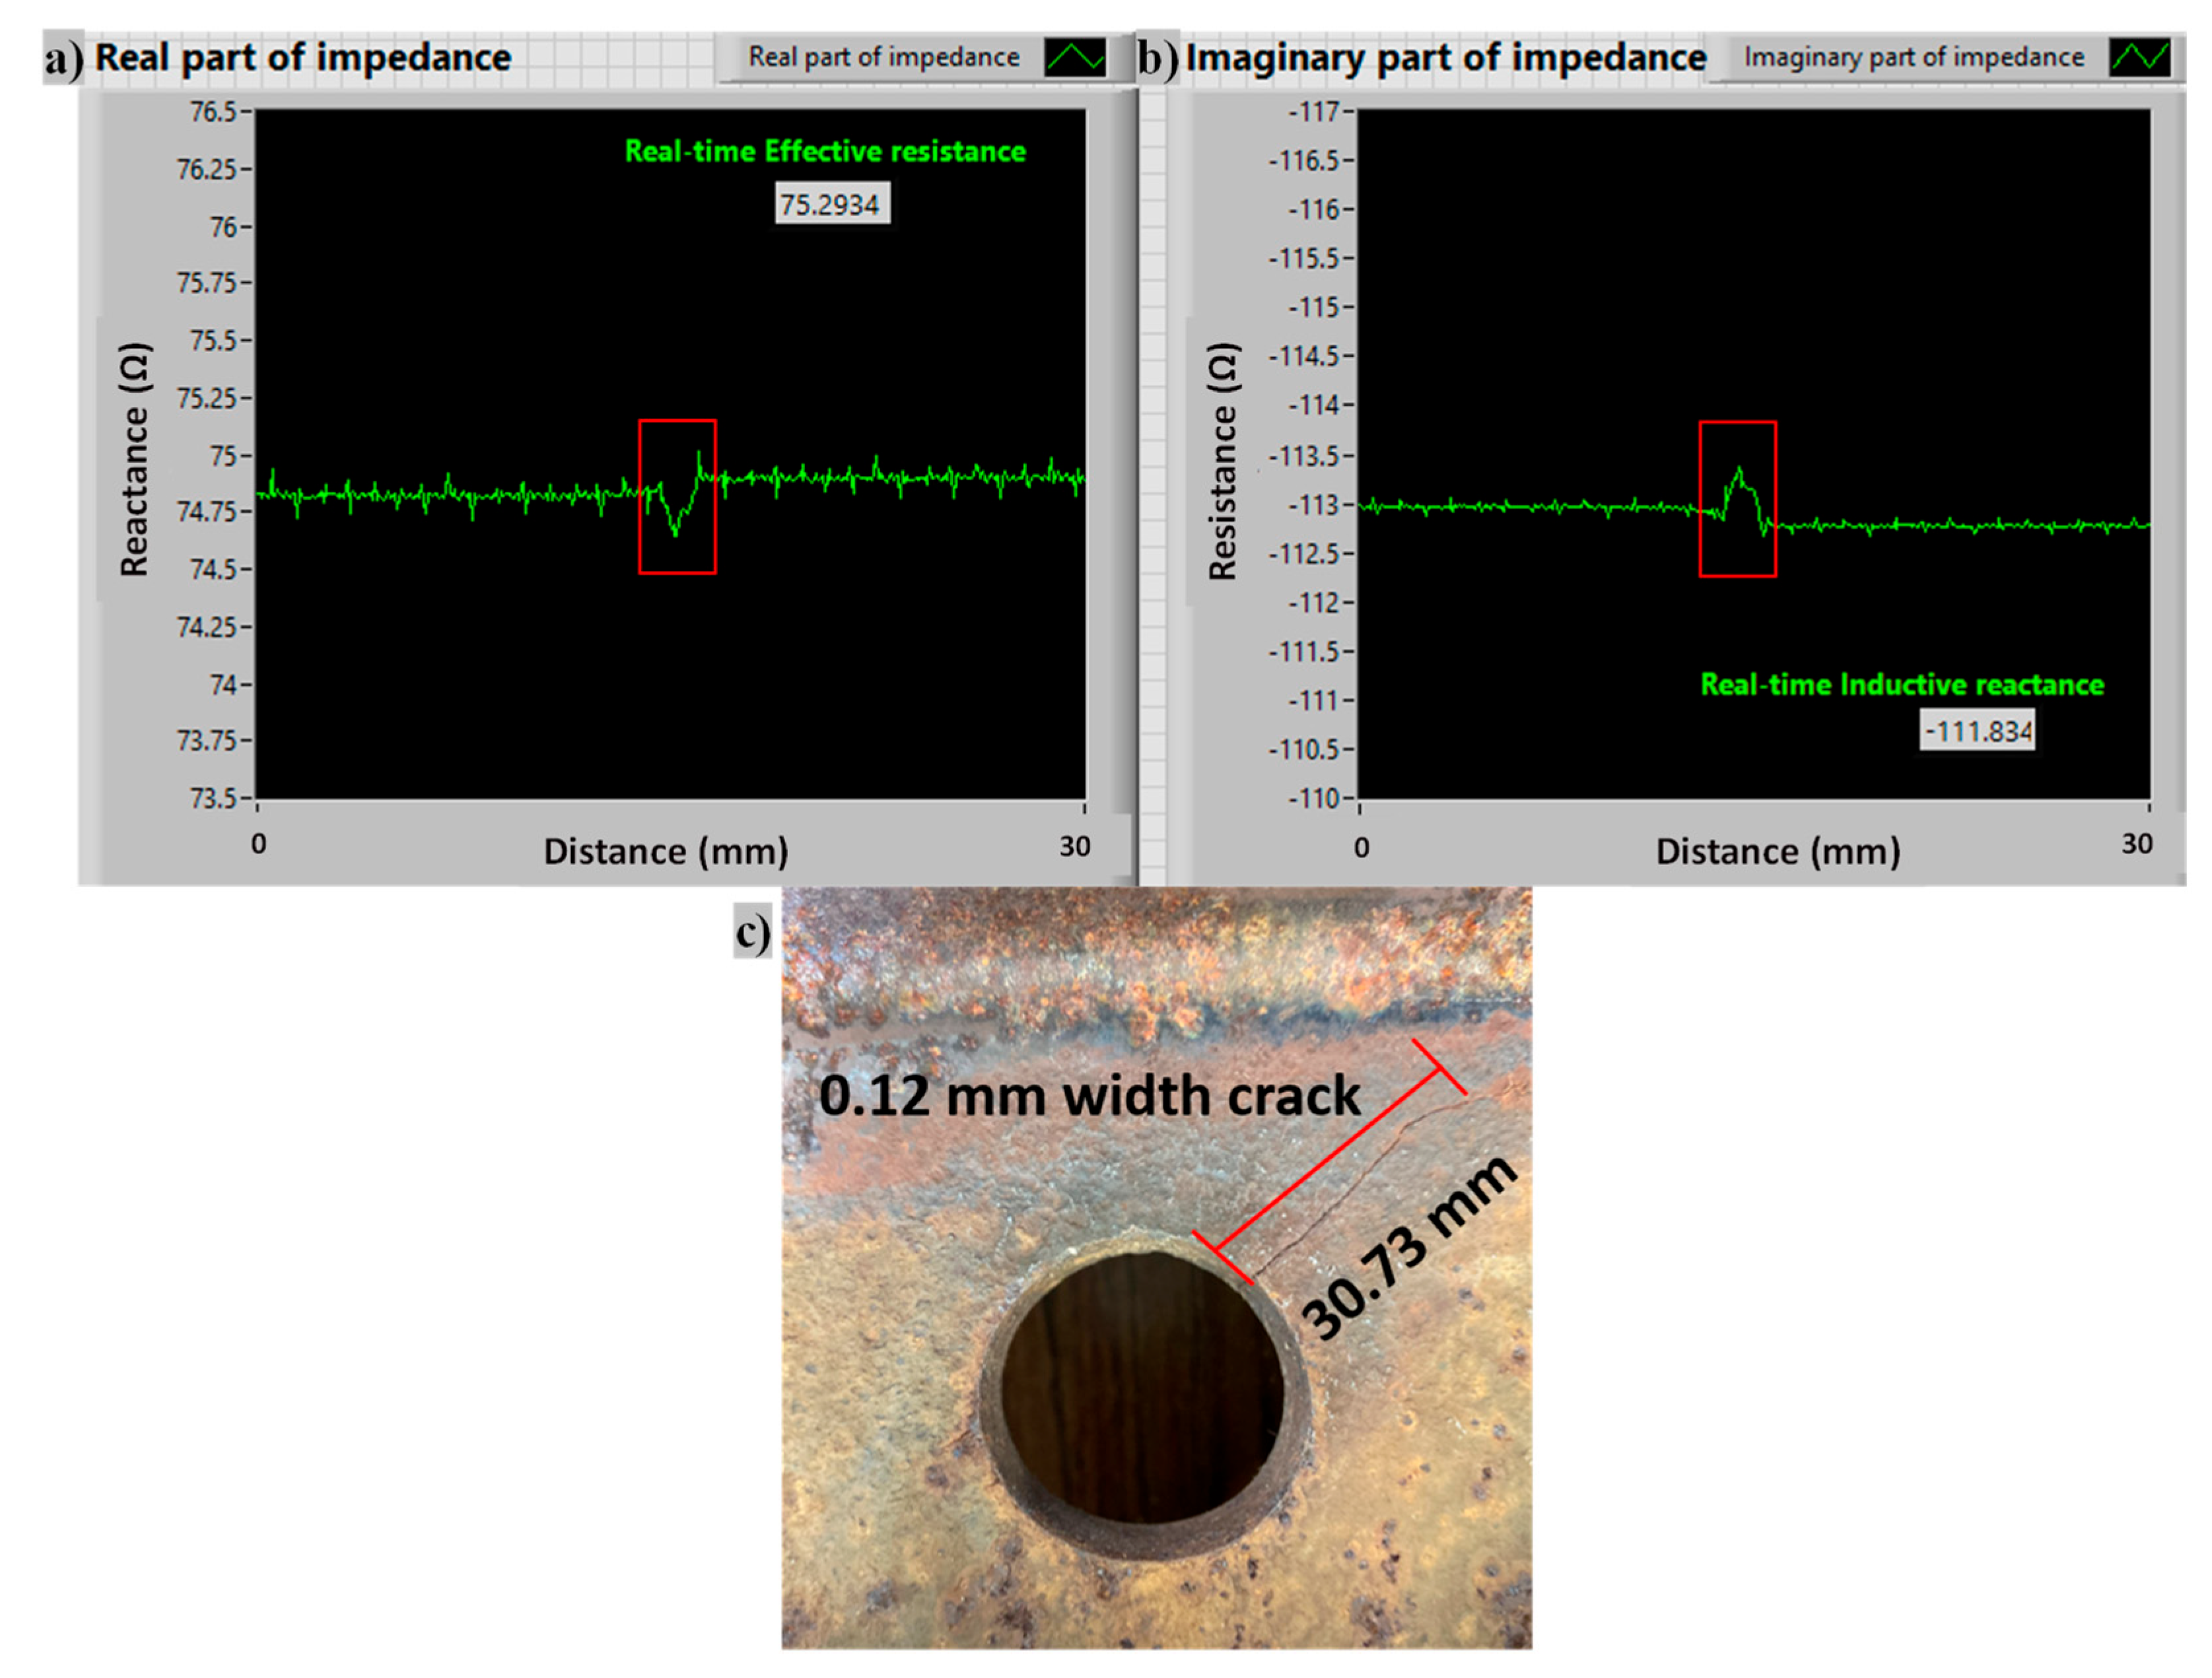This screenshot has width=2212, height=1678.
Task: Click the 73.5 minimum Y-axis value
Action: point(212,798)
